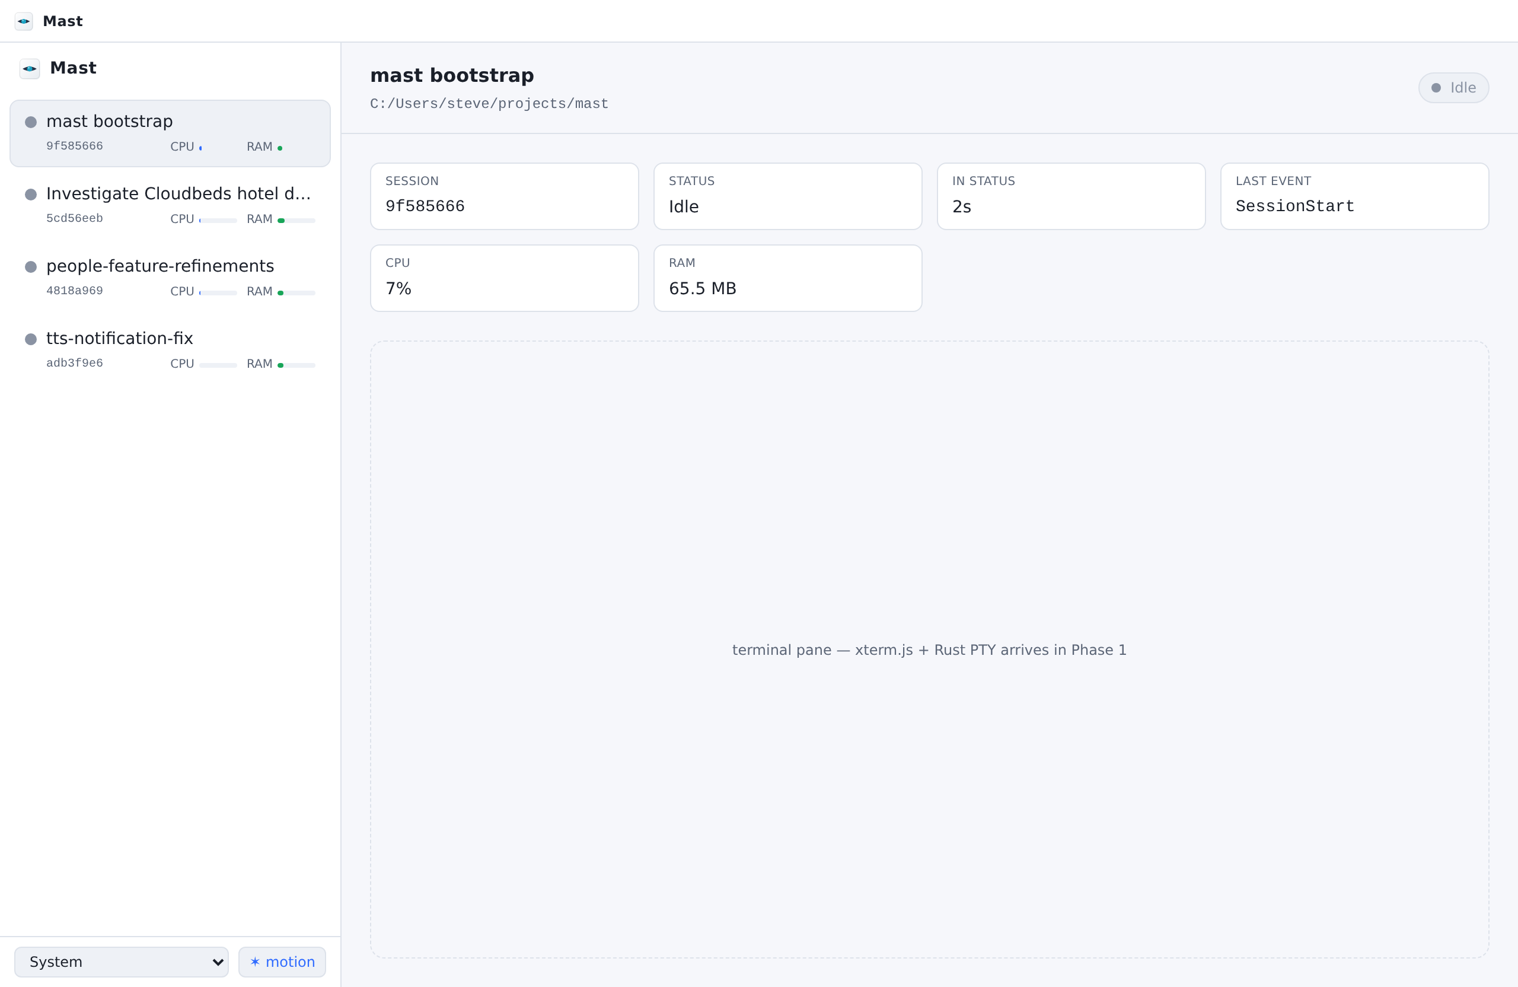Open the System theme dropdown
Screen dimensions: 1518x987
[121, 961]
